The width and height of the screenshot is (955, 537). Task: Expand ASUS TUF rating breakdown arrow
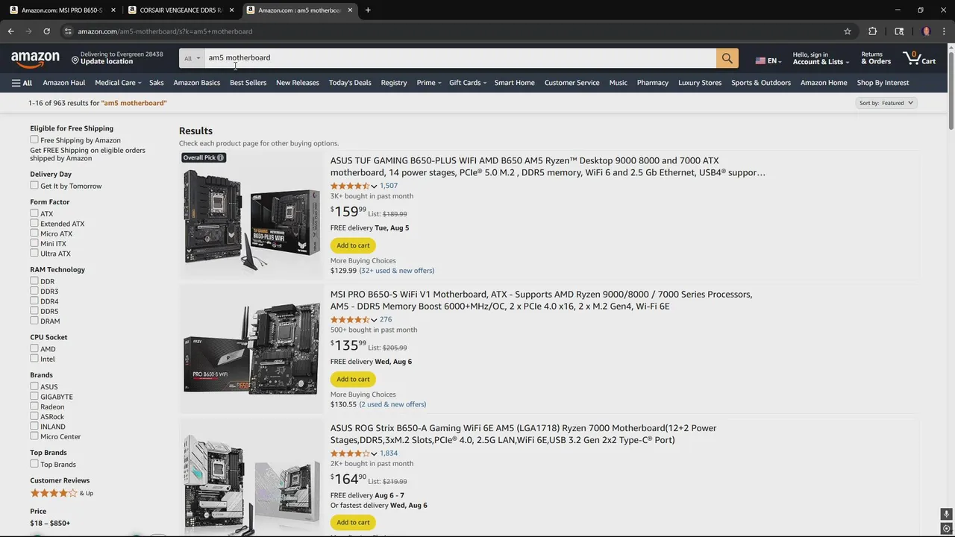coord(374,186)
